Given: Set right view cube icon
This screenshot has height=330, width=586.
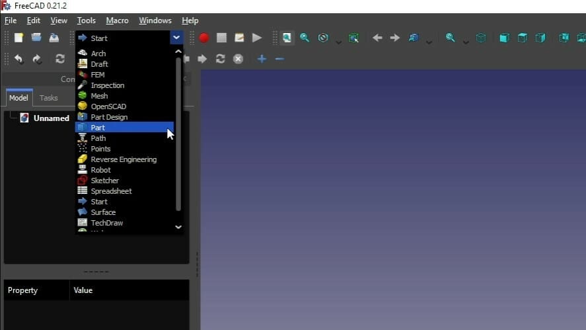Looking at the screenshot, I should [x=540, y=38].
